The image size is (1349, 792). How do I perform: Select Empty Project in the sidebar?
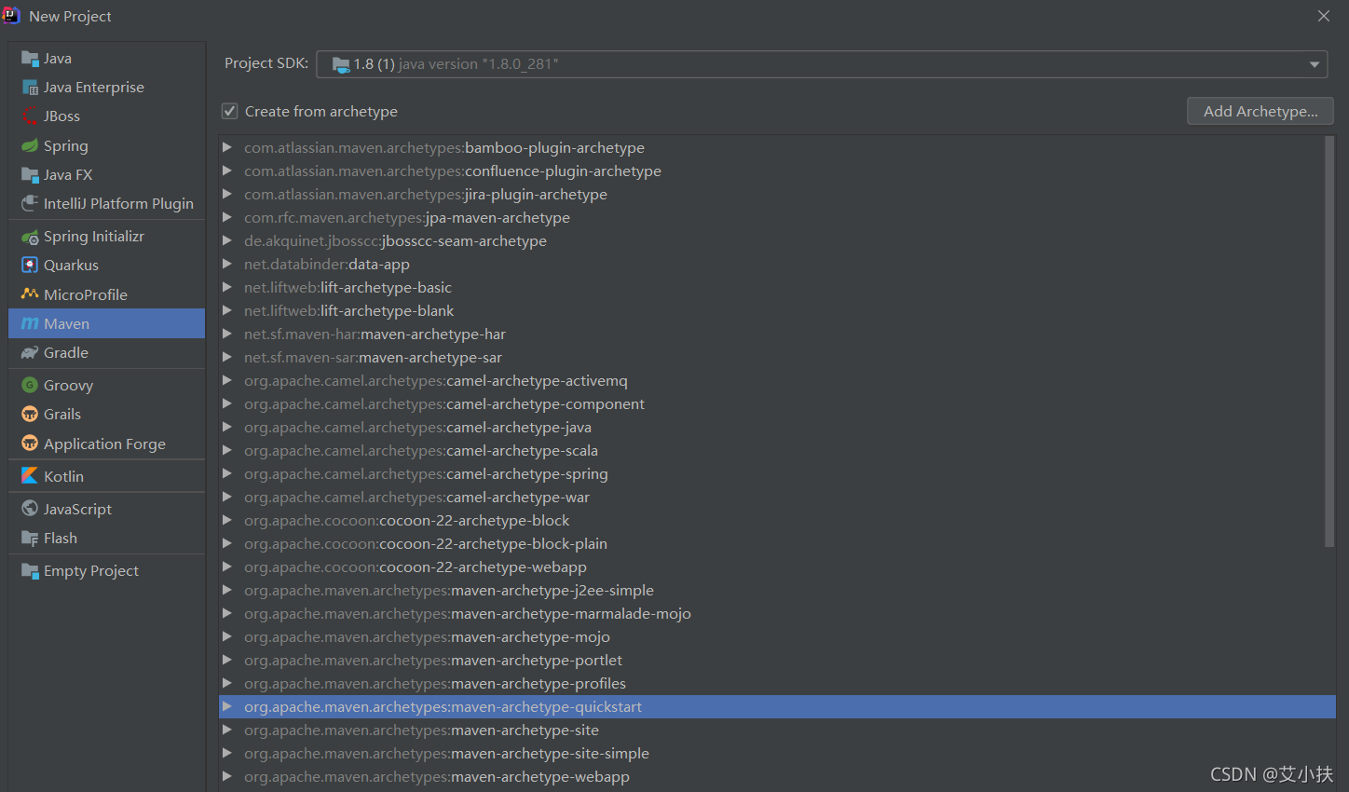point(106,571)
